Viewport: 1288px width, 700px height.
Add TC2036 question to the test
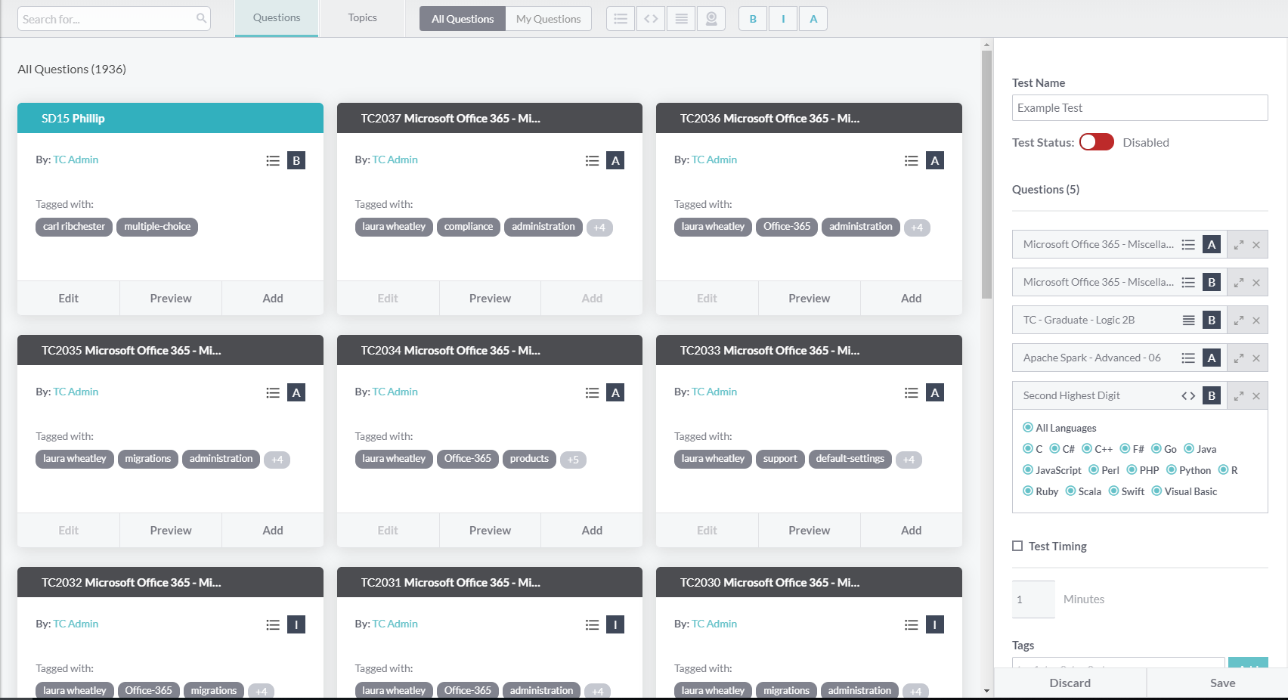912,299
